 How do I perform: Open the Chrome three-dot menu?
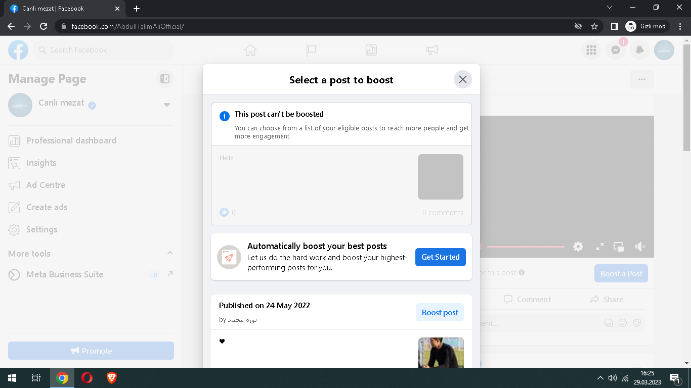680,26
